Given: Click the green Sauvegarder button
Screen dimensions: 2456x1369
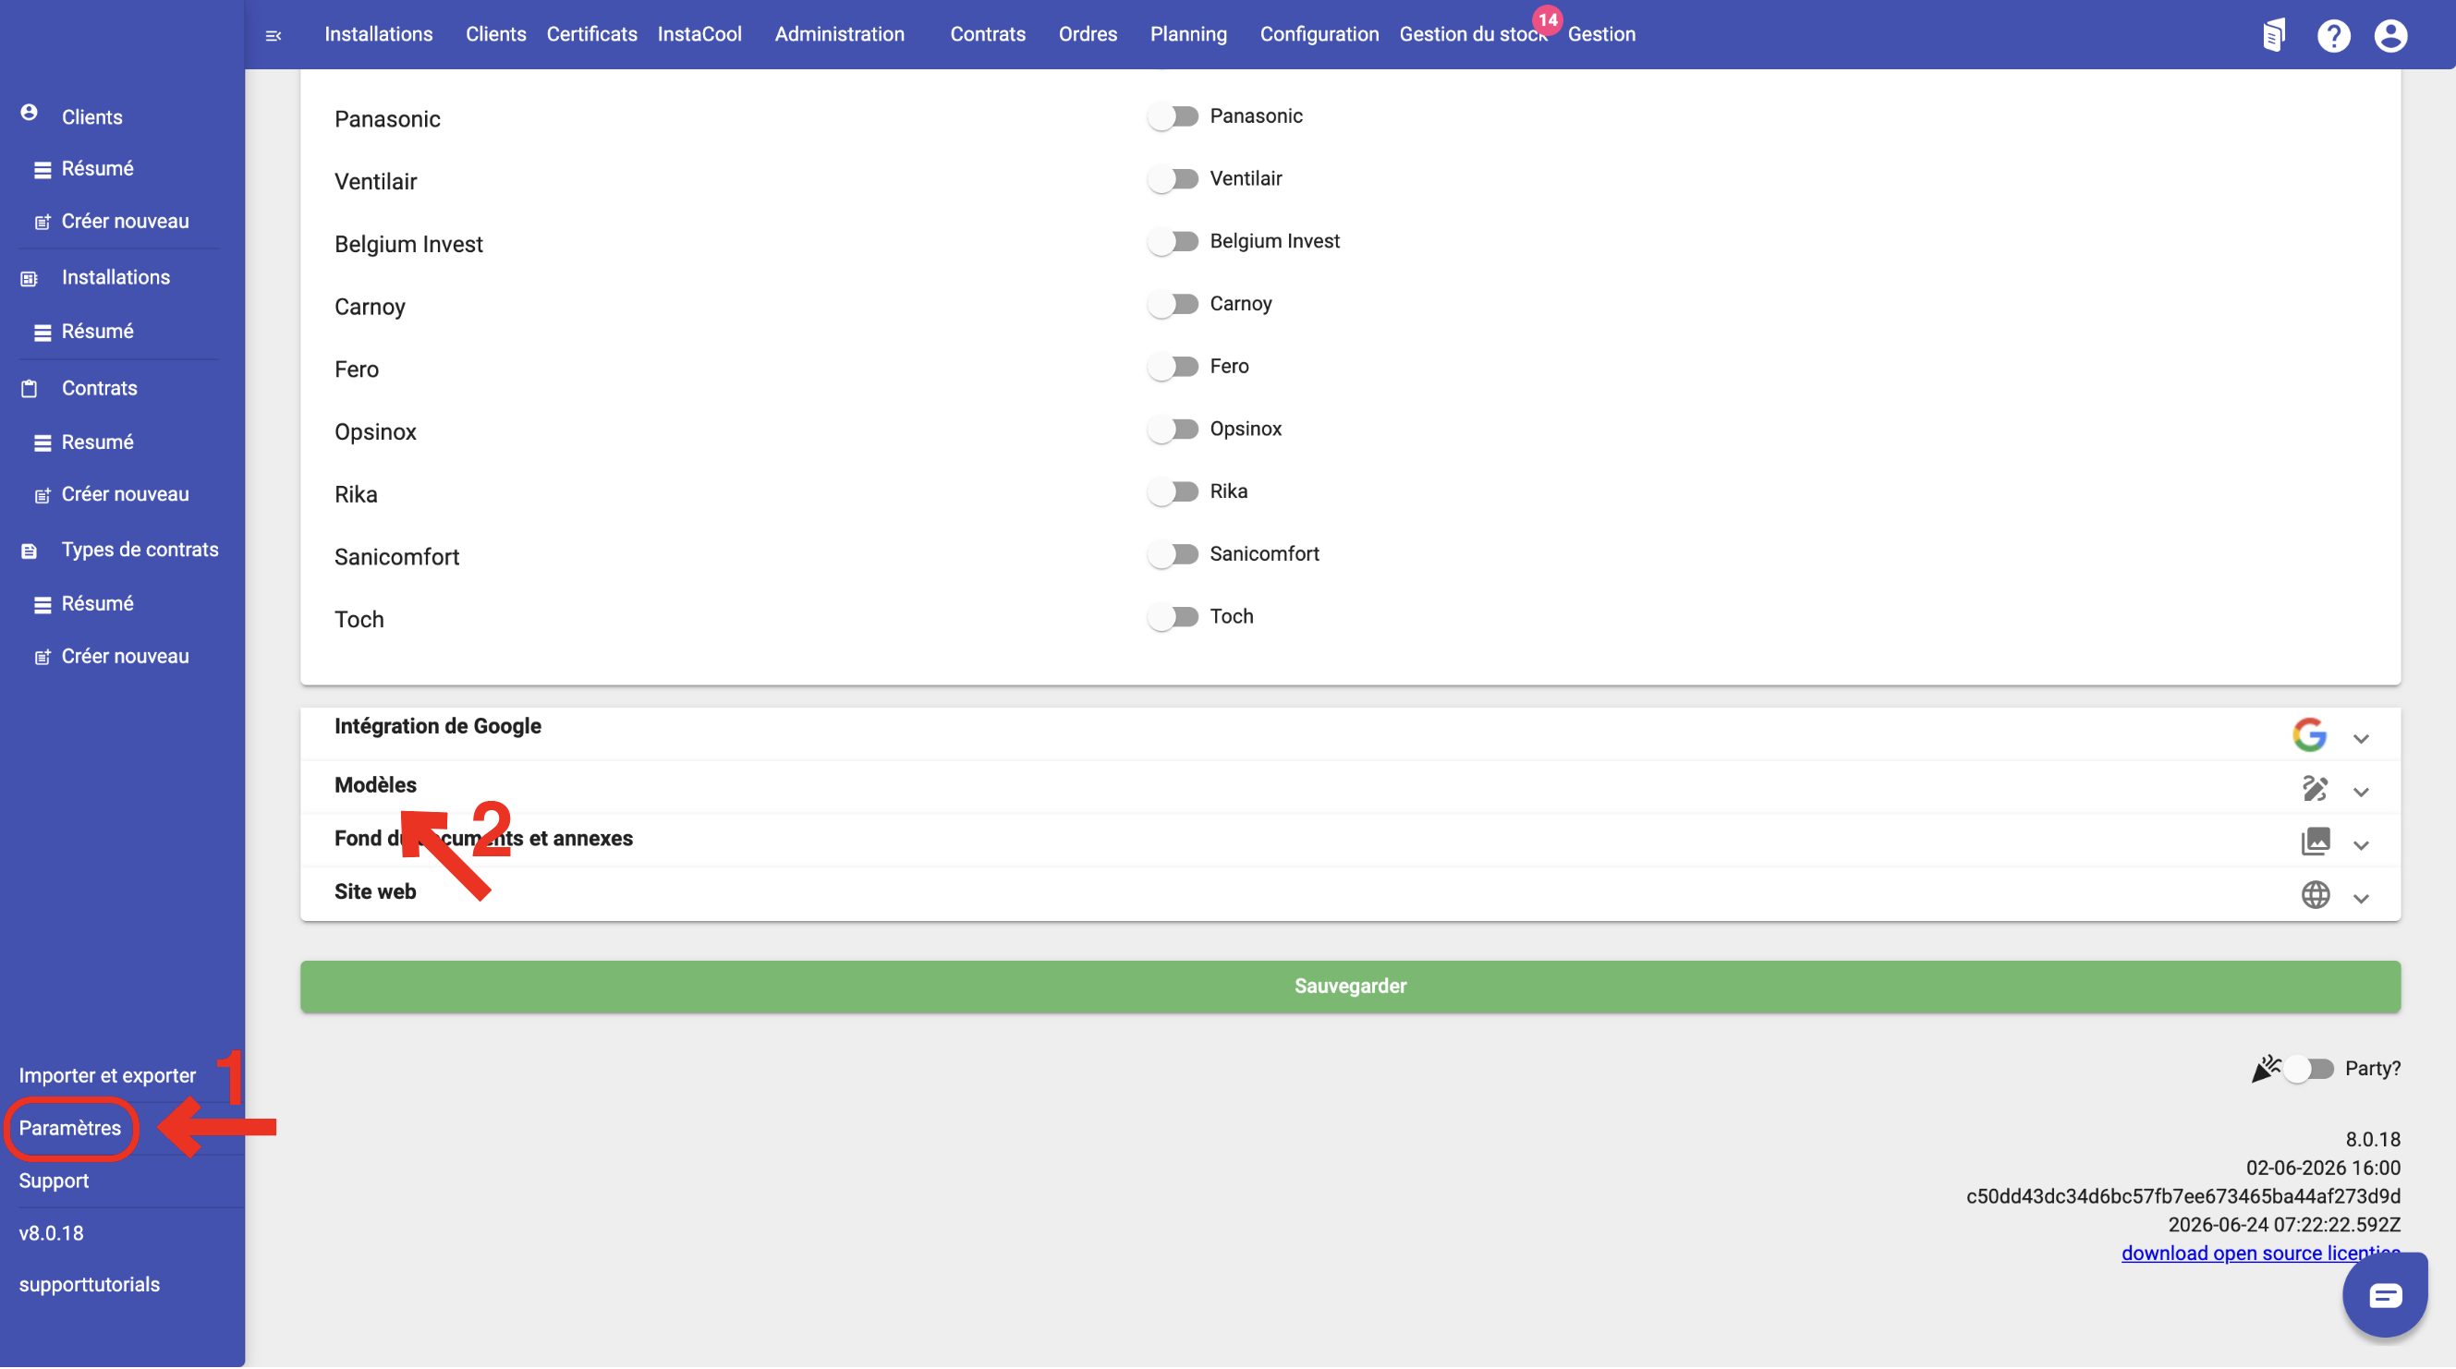Looking at the screenshot, I should pos(1350,987).
